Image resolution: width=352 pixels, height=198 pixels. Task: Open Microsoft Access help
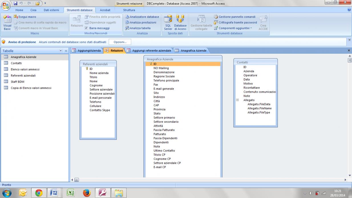click(349, 10)
